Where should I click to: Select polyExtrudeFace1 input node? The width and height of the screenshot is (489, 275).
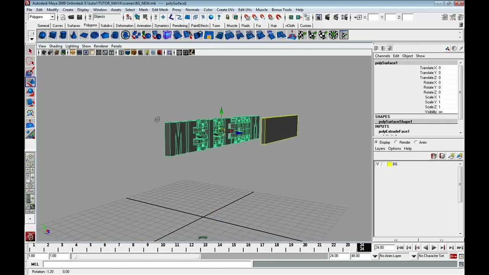[394, 131]
